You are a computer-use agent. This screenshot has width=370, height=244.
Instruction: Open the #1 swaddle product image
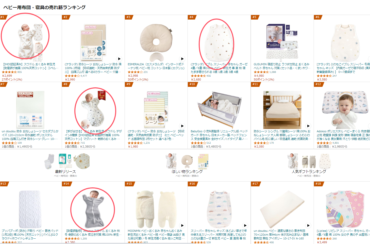click(30, 41)
